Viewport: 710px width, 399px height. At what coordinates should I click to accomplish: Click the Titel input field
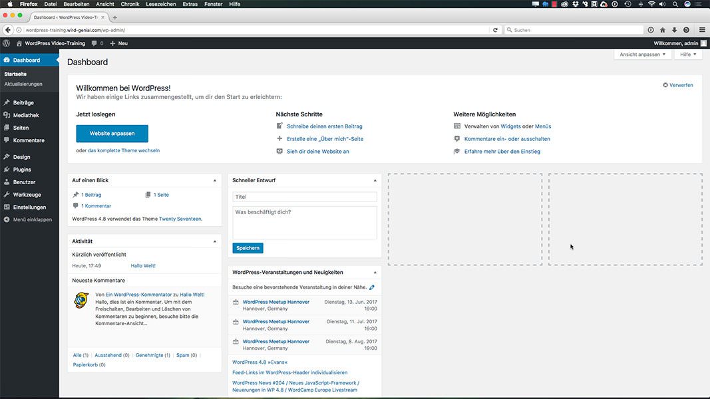(x=304, y=197)
